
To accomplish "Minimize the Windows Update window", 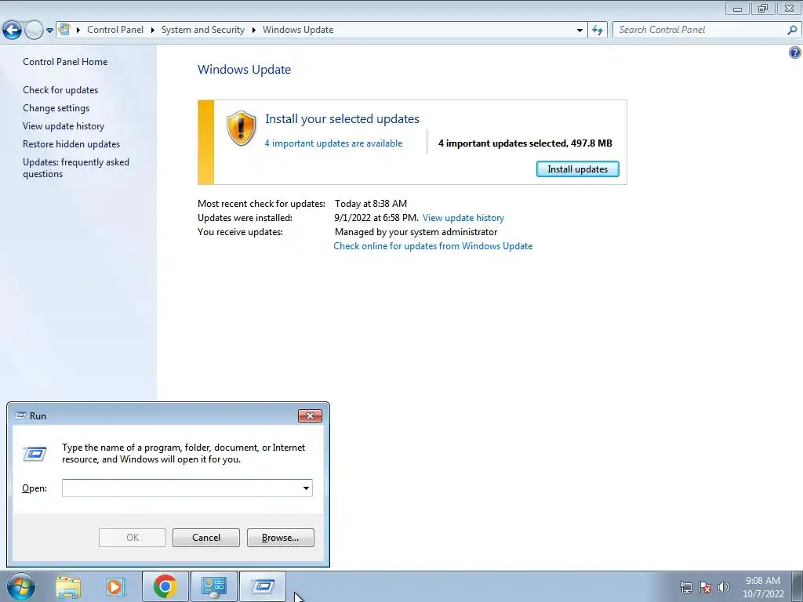I will point(737,8).
